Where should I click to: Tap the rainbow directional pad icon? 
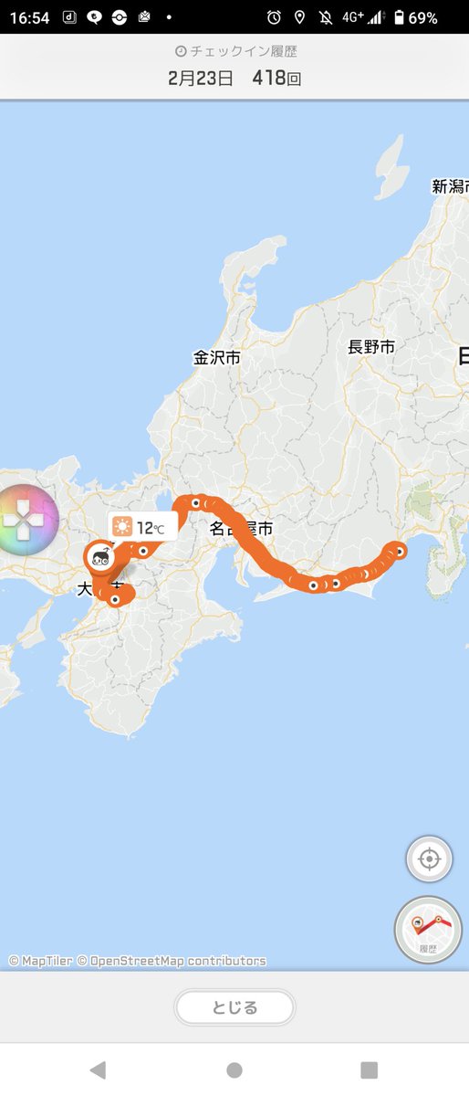(x=25, y=521)
